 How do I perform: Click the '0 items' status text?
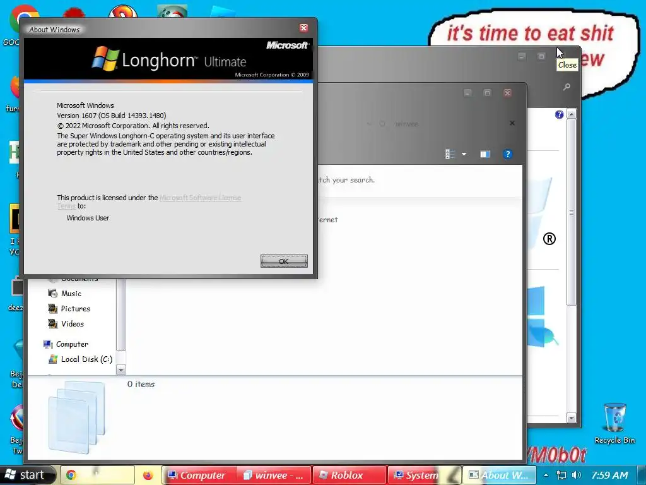coord(141,384)
